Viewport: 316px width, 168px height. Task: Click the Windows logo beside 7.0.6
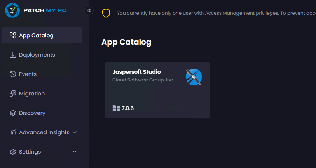pyautogui.click(x=116, y=108)
